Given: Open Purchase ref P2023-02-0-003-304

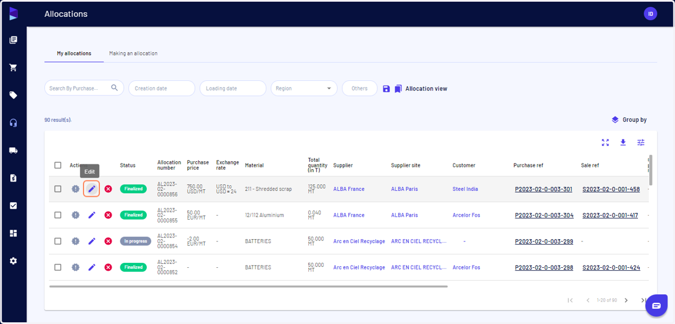Looking at the screenshot, I should pos(544,215).
